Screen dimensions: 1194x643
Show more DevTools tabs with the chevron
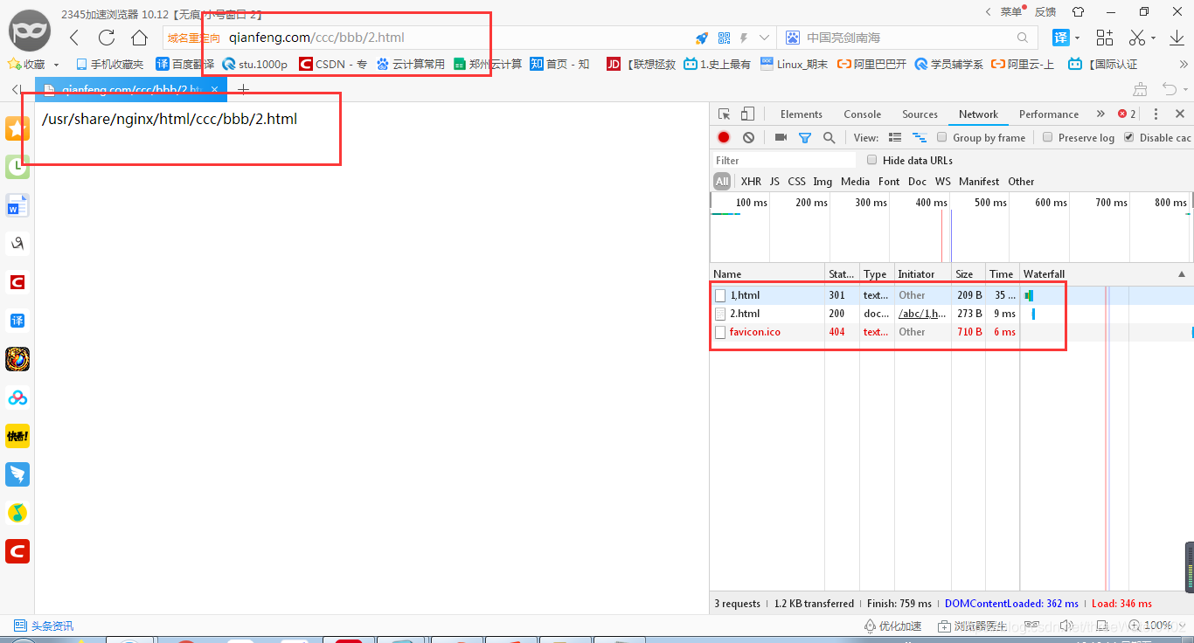1100,114
